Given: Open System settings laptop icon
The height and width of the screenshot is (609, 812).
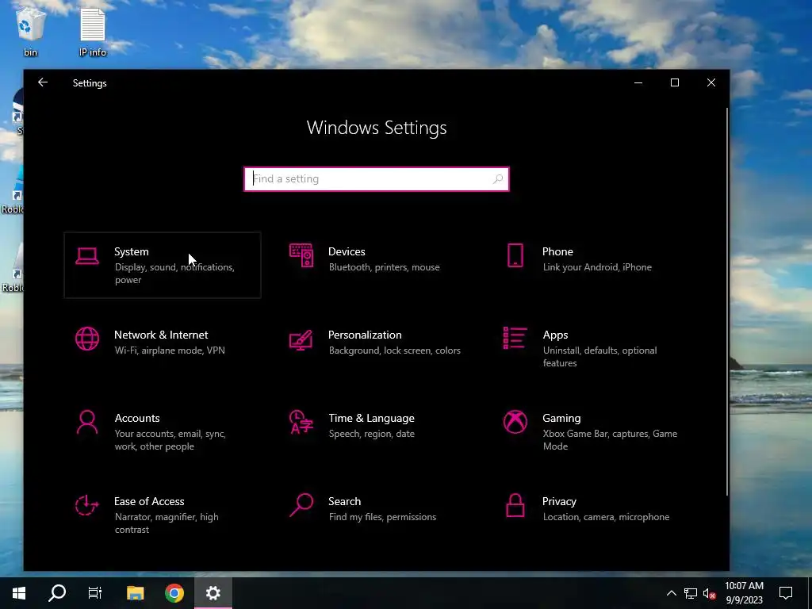Looking at the screenshot, I should (87, 256).
